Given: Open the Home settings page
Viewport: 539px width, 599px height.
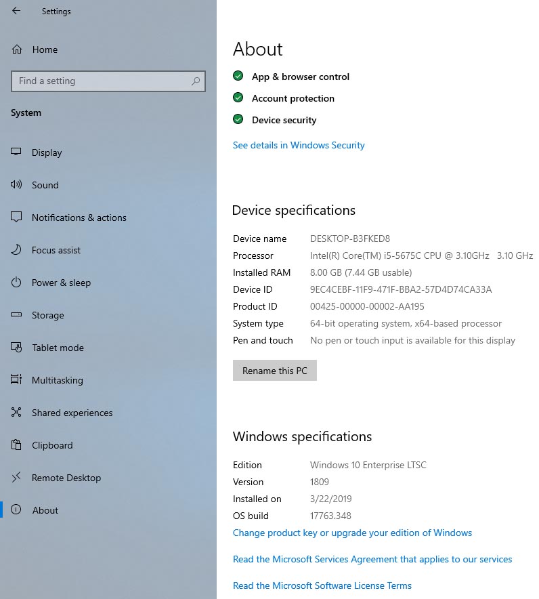Looking at the screenshot, I should coord(45,49).
